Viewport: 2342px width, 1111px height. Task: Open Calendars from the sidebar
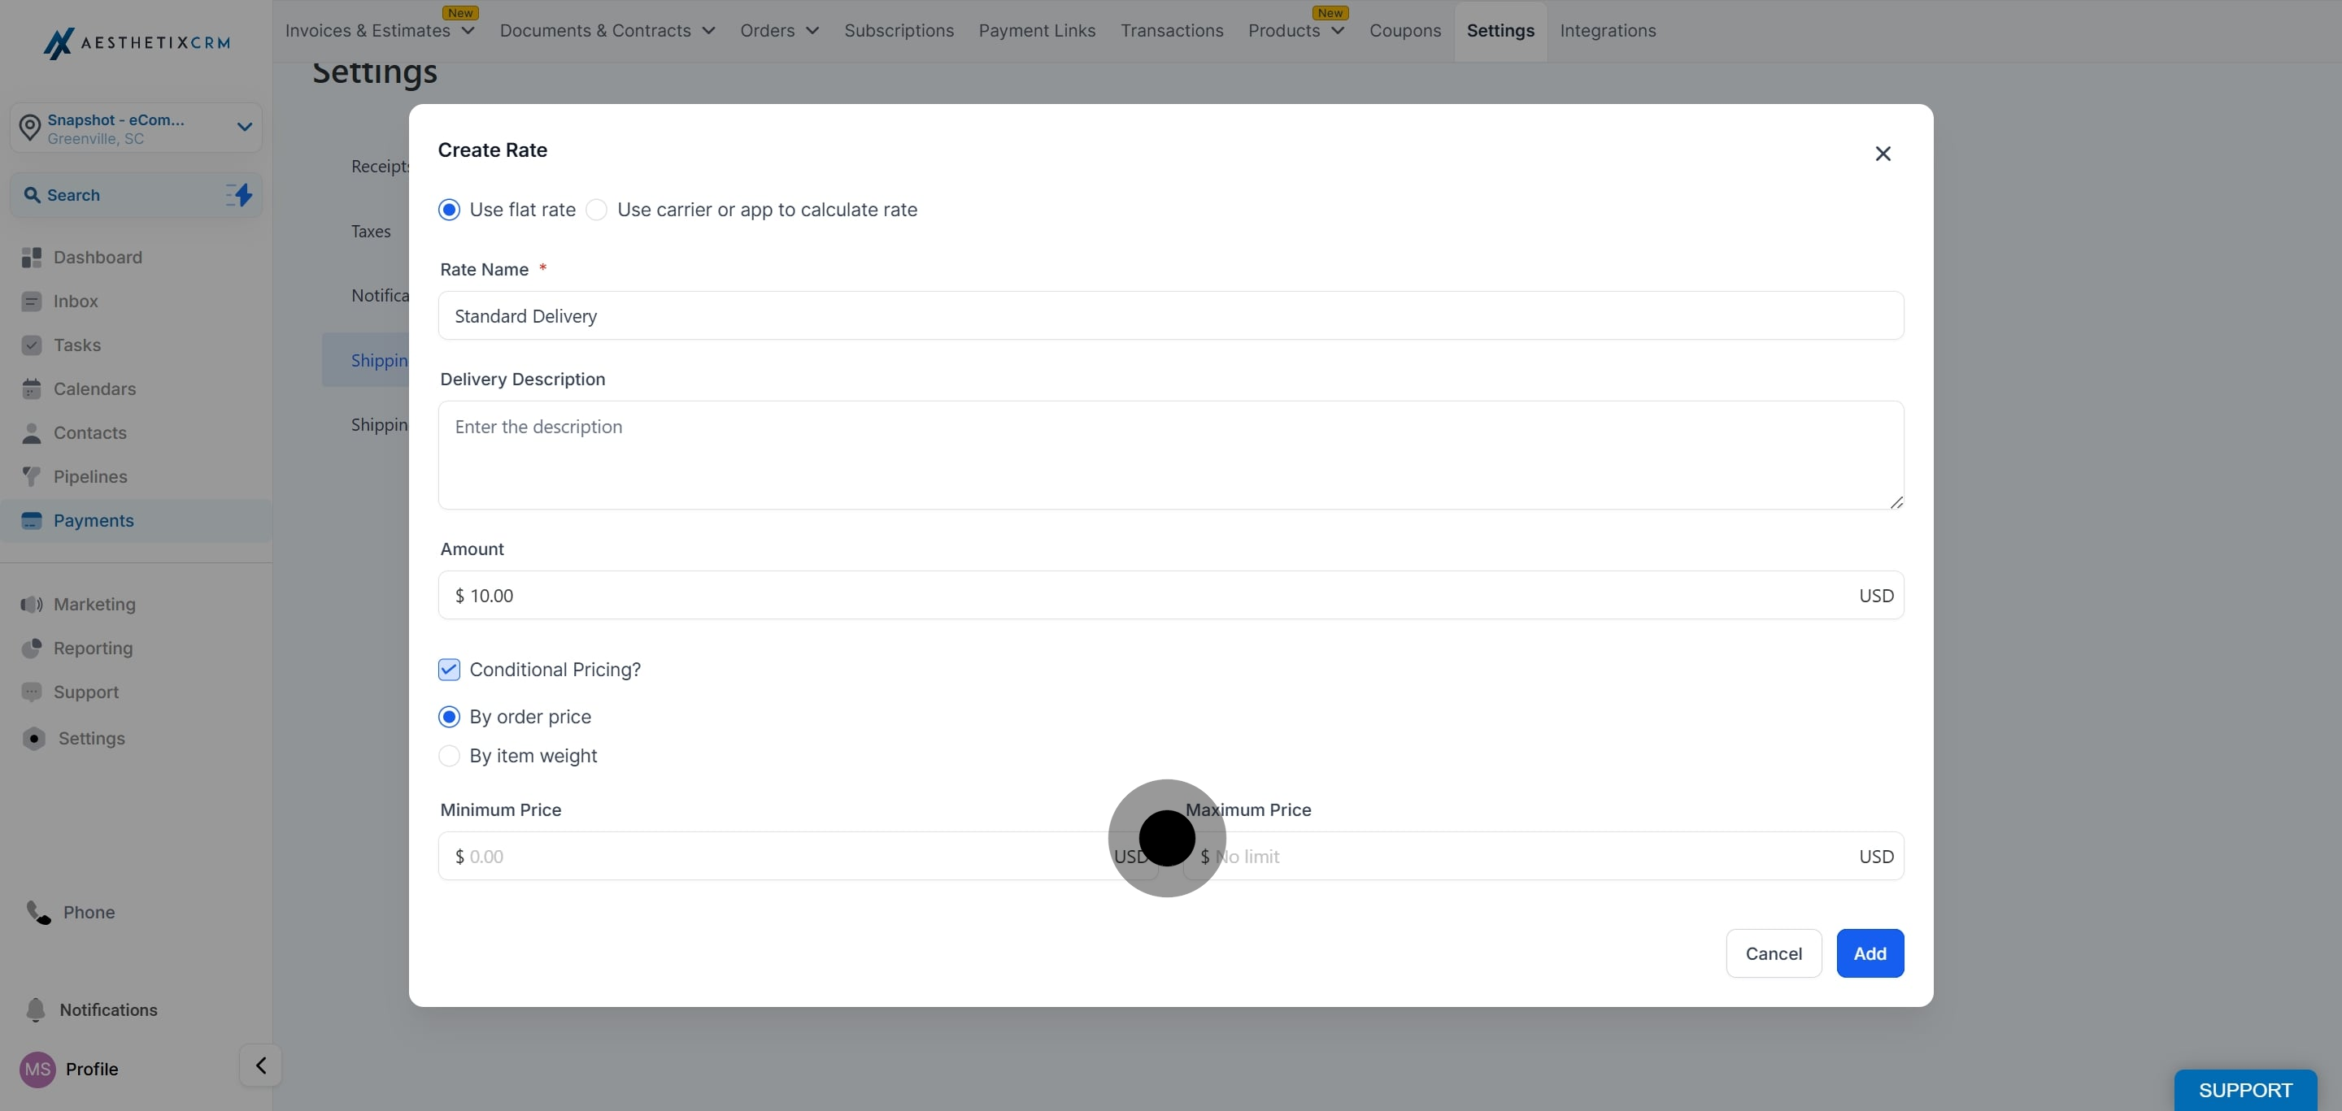click(94, 388)
